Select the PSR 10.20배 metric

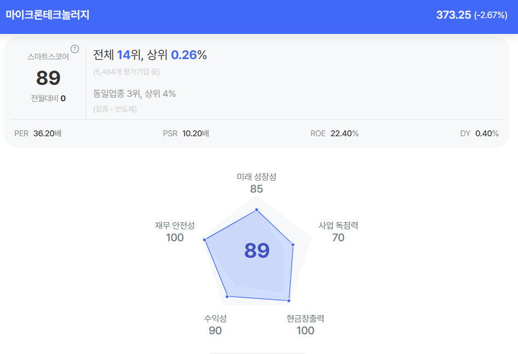[x=186, y=134]
